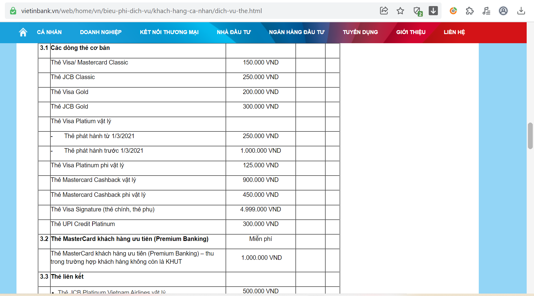
Task: Open the CÁ NHÂN menu
Action: (49, 32)
